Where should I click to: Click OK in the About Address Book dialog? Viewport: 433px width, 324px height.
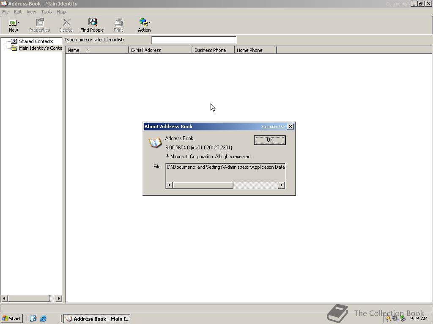coord(270,140)
